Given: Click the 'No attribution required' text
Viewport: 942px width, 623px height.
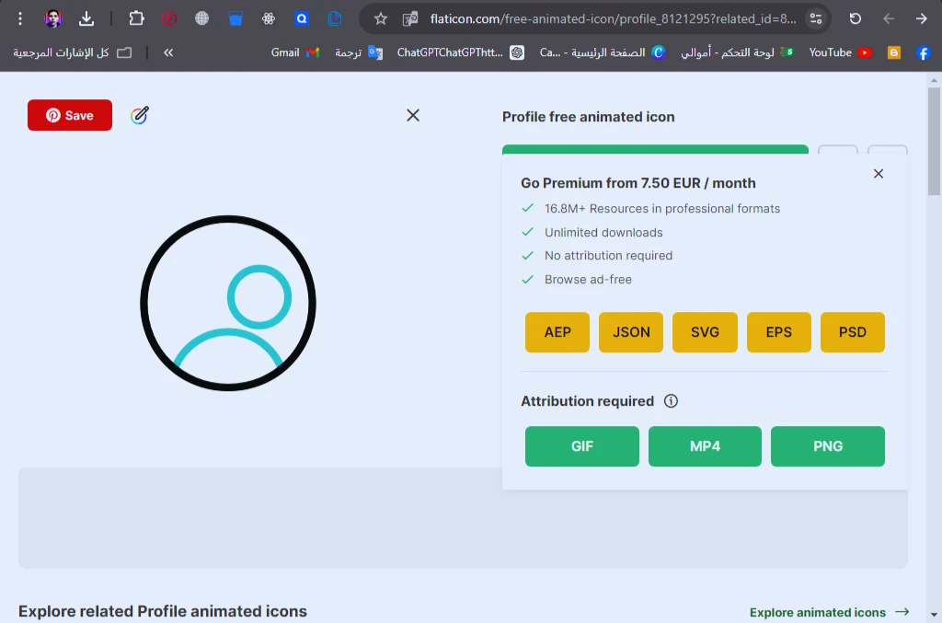Looking at the screenshot, I should [x=608, y=256].
